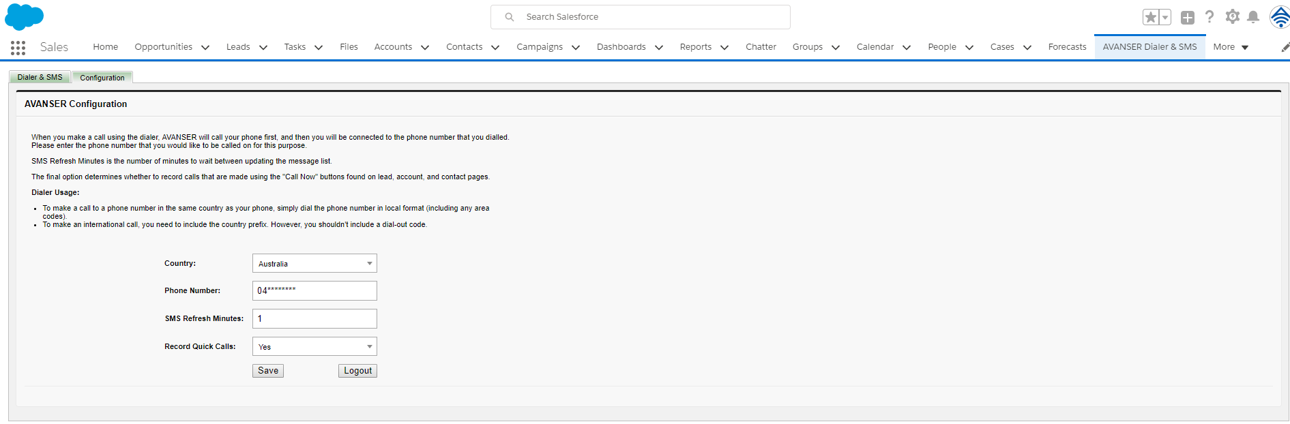Open the Leads tab
Viewport: 1290px width, 424px height.
click(238, 47)
